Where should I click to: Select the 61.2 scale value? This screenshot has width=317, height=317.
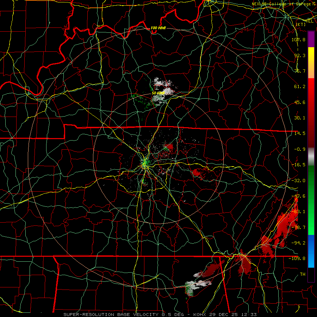tap(300, 87)
